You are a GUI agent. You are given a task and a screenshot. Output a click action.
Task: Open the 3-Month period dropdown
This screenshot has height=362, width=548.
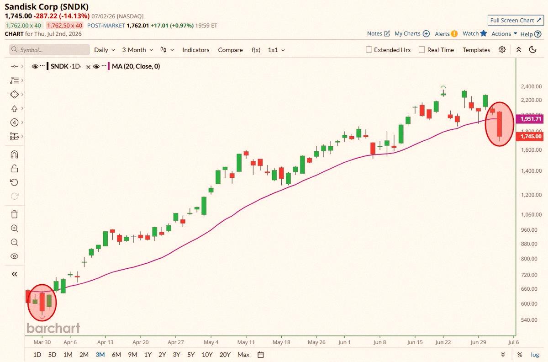137,50
